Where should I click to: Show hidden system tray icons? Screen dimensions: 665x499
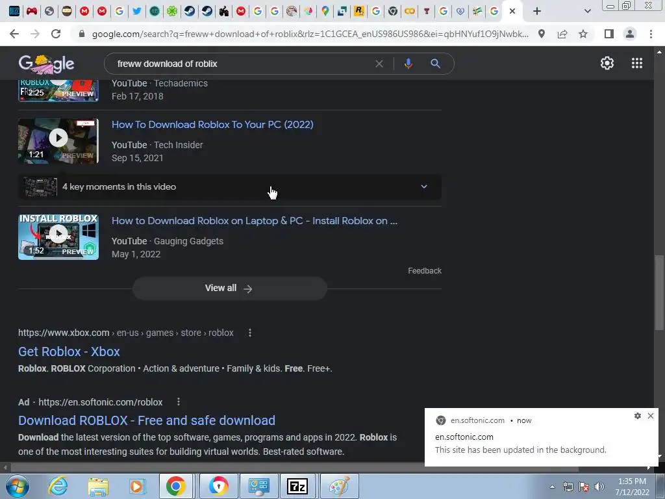552,487
